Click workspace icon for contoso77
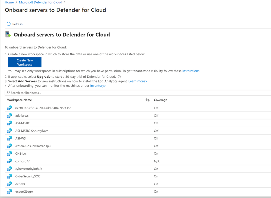The height and width of the screenshot is (198, 271). tap(10, 161)
